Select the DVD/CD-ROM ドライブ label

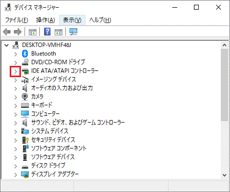(x=58, y=62)
